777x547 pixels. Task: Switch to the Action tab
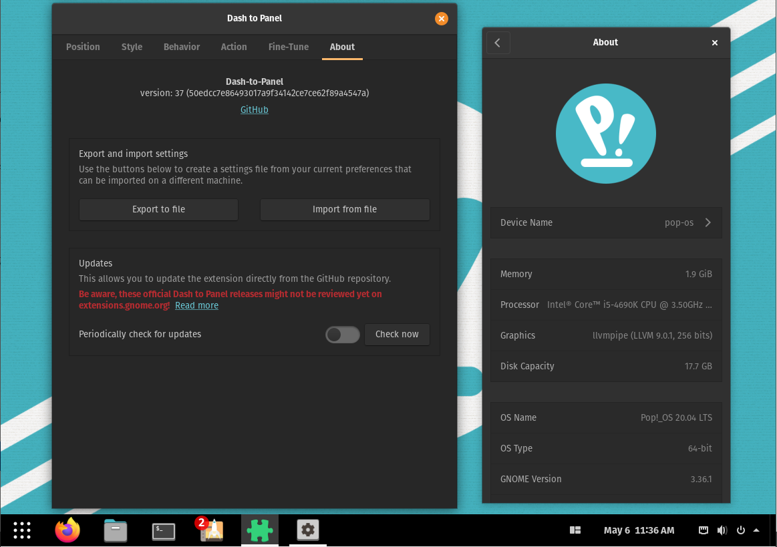pyautogui.click(x=234, y=47)
